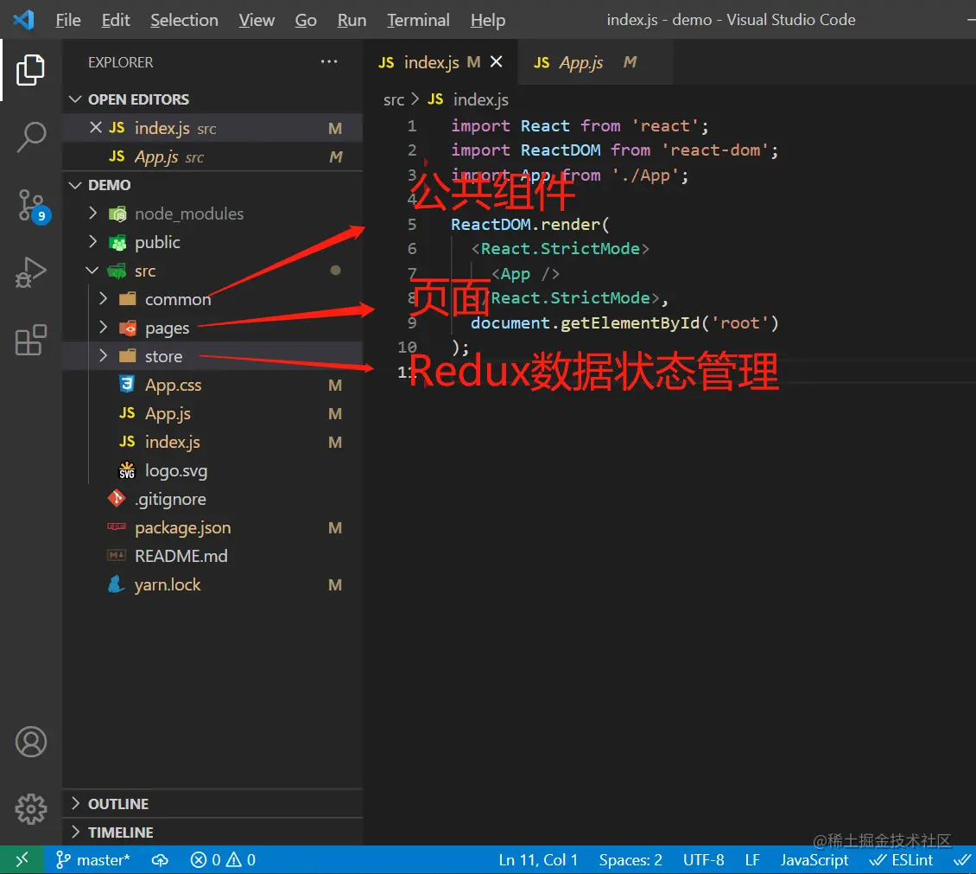This screenshot has height=874, width=976.
Task: Open the File menu
Action: pos(68,20)
